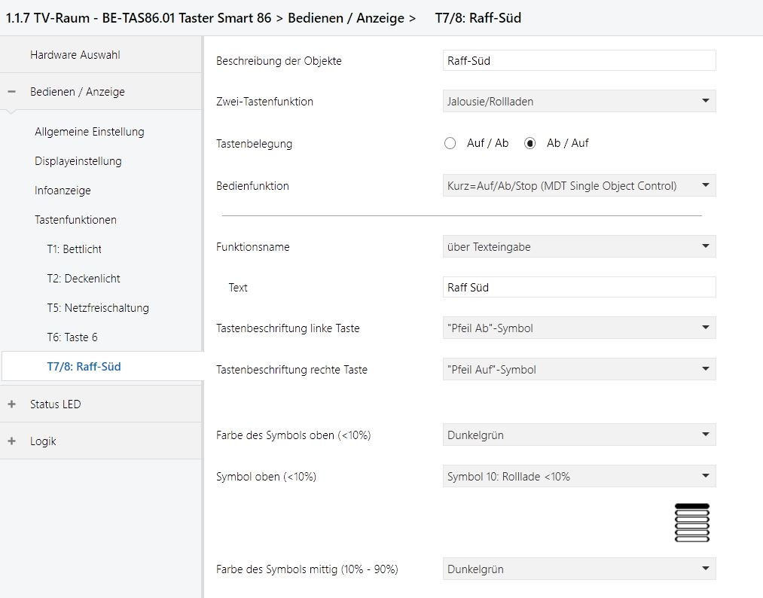Open Farbe des Symbols oben dropdown
The height and width of the screenshot is (598, 763).
578,435
